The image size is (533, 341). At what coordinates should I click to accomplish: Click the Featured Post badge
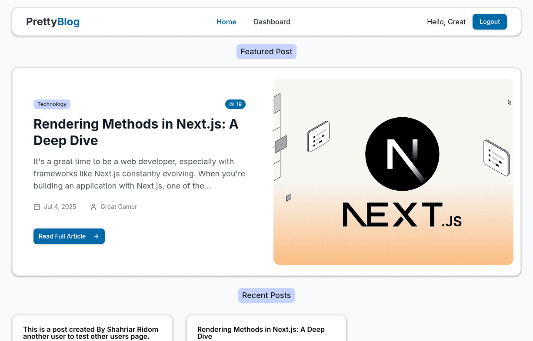click(x=266, y=51)
